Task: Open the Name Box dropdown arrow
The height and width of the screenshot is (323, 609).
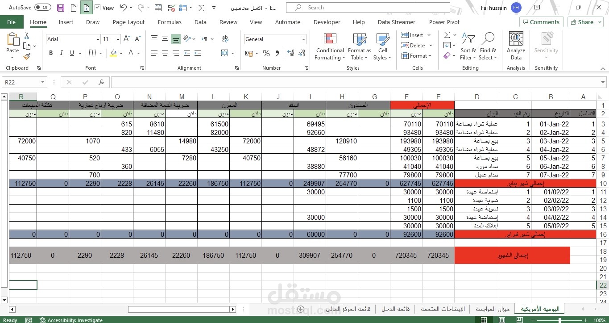Action: tap(43, 82)
